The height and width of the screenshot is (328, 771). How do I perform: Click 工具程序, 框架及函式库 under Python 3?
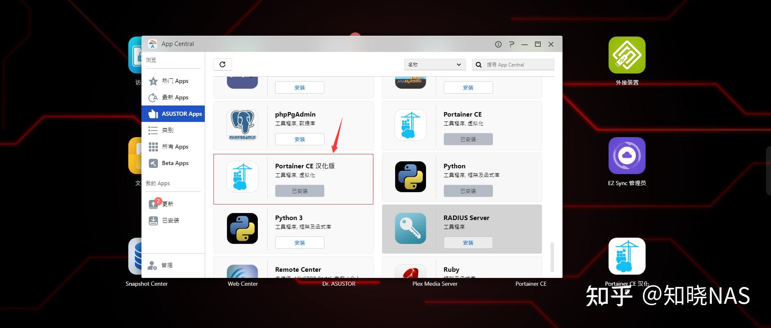click(x=303, y=227)
